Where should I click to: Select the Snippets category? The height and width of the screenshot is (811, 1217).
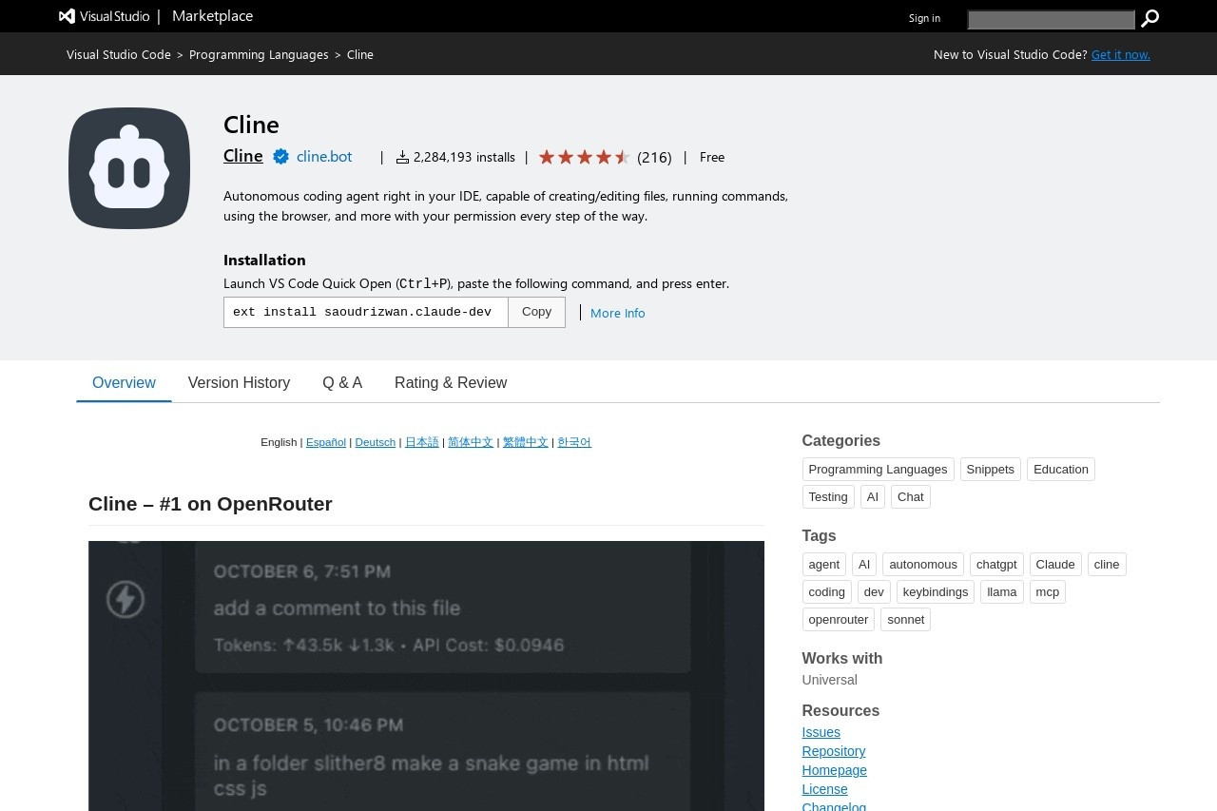coord(990,470)
